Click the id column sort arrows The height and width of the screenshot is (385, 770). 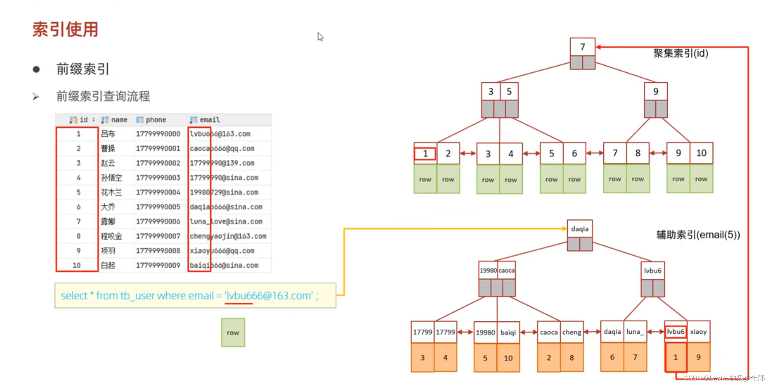pos(94,120)
